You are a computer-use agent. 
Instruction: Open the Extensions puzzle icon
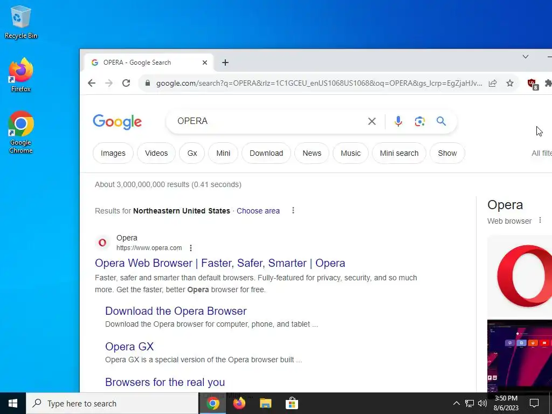548,84
